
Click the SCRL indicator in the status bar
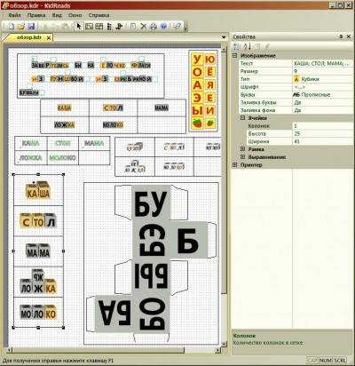click(340, 361)
